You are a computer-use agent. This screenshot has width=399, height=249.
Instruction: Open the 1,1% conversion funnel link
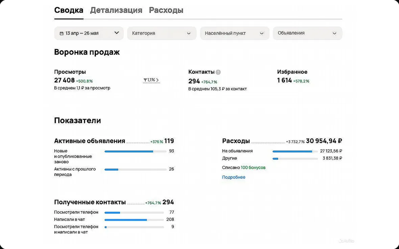pyautogui.click(x=151, y=80)
